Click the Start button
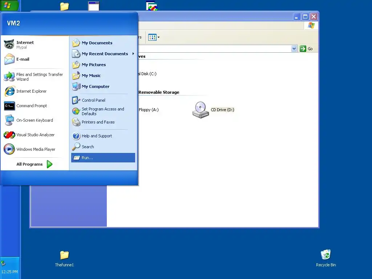The width and height of the screenshot is (372, 279). 9,5
